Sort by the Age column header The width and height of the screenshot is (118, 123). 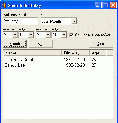98,53
